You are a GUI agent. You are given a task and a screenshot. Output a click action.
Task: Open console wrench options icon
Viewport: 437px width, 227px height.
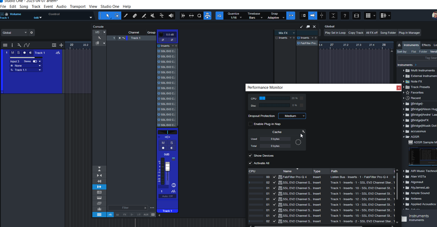99,38
